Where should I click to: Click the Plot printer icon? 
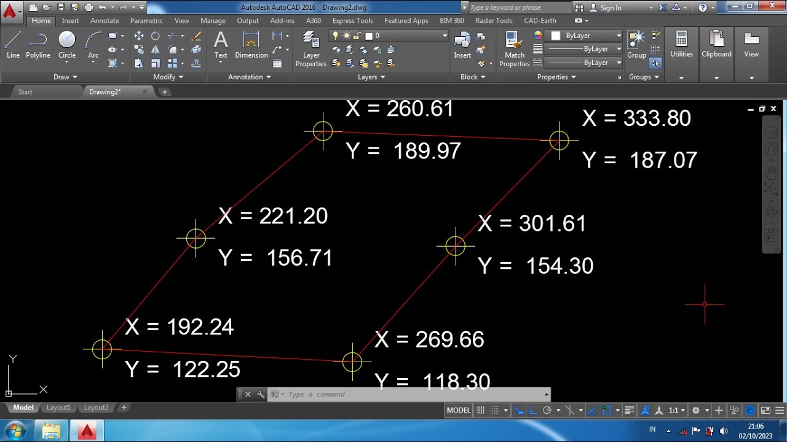tap(89, 7)
